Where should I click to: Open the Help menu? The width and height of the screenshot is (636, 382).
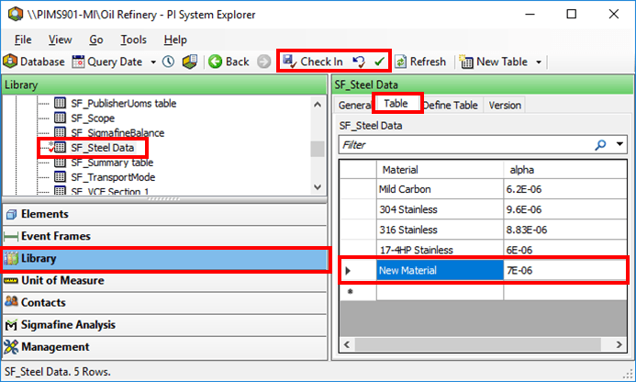[175, 39]
